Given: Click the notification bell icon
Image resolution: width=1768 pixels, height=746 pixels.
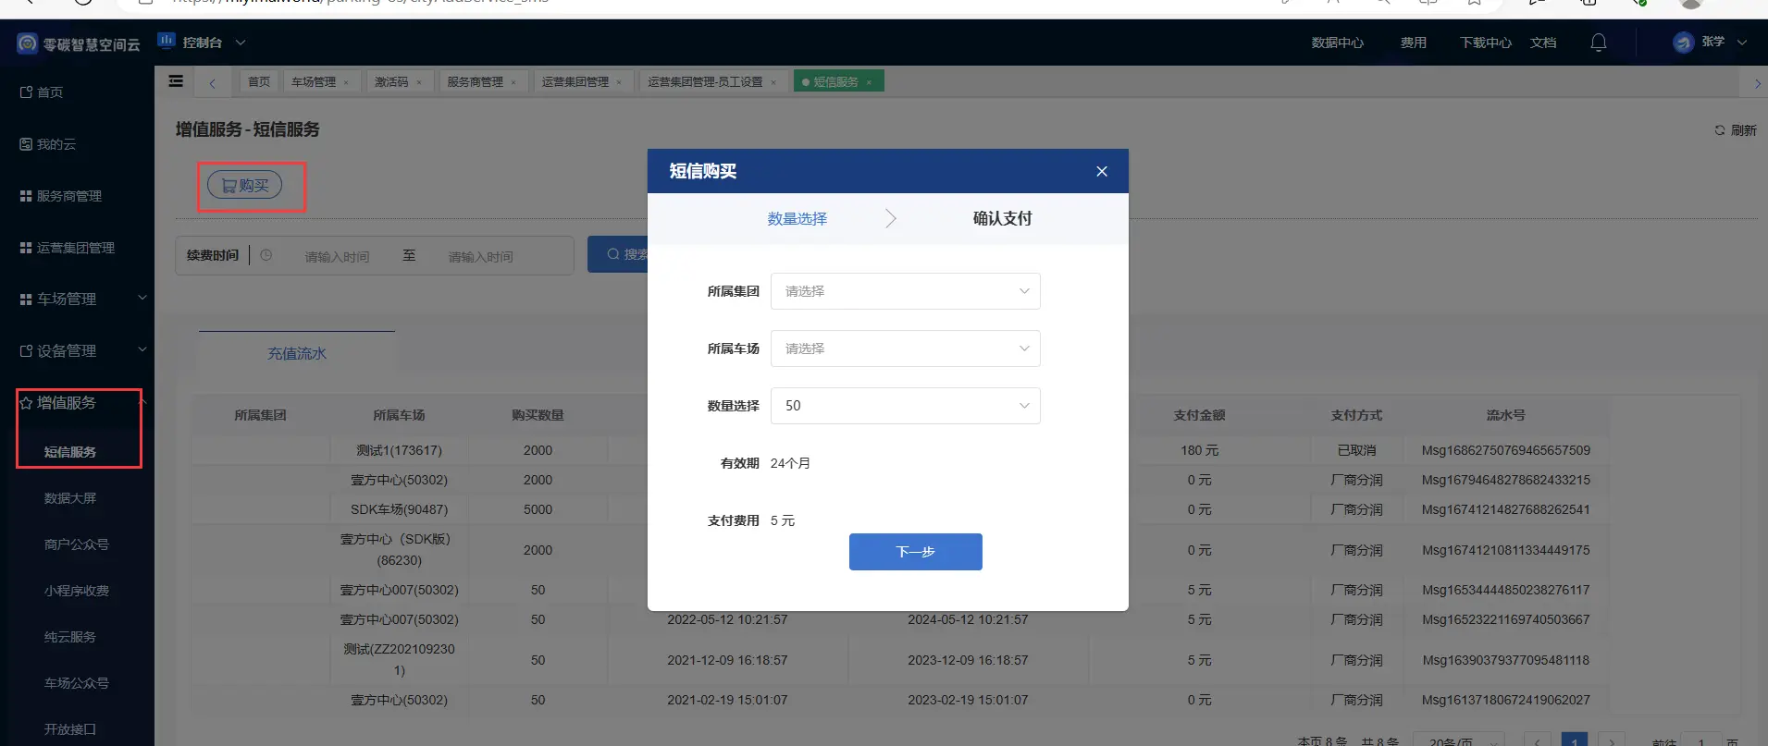Looking at the screenshot, I should [1598, 43].
